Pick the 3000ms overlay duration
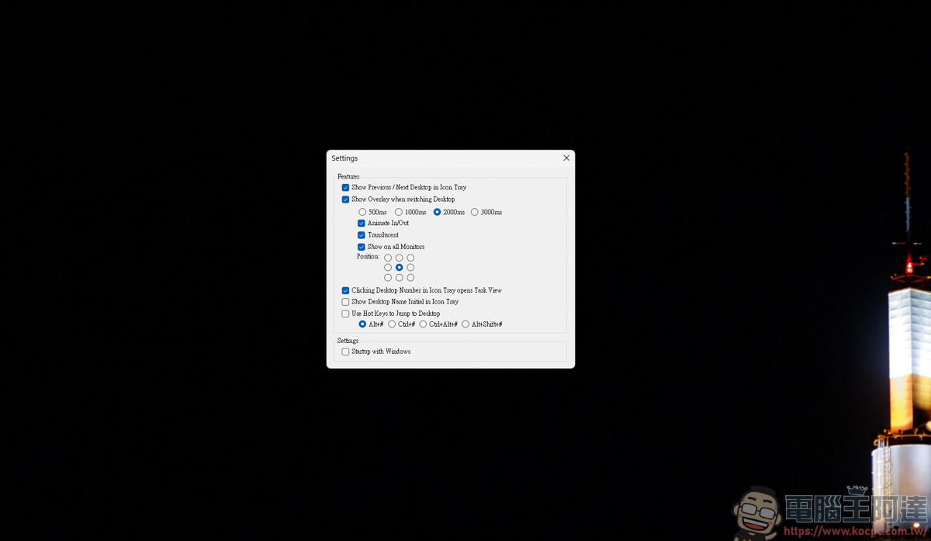 tap(475, 212)
